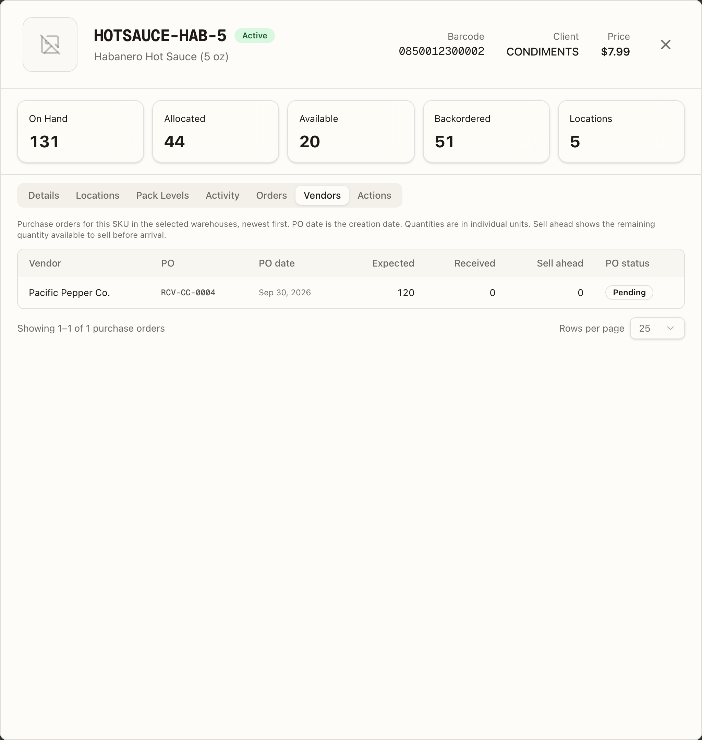Click the Habanero Hot Sauce (5 oz) description
702x740 pixels.
point(161,57)
